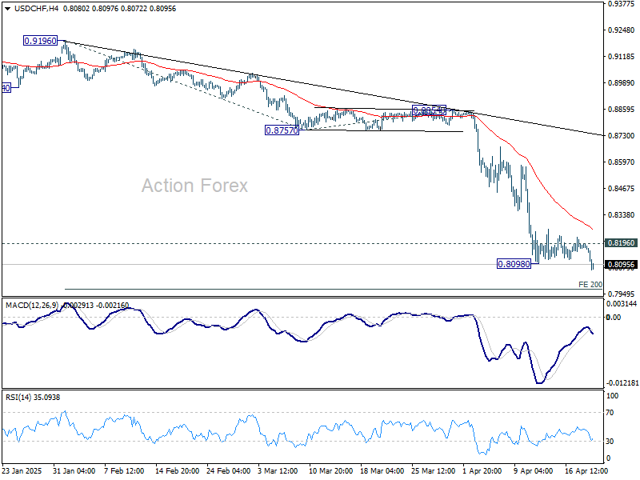Click the 0.81960 dashed level tag
Image resolution: width=640 pixels, height=480 pixels.
(x=621, y=243)
